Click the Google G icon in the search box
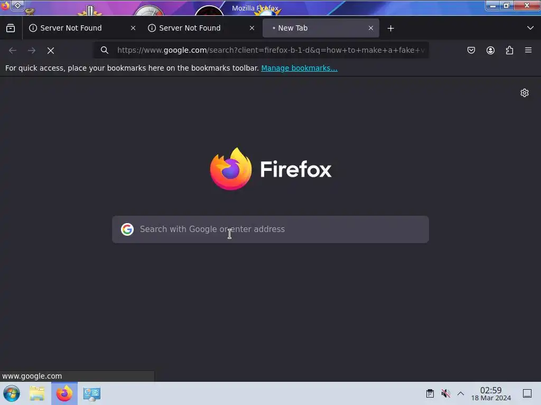Viewport: 541px width, 405px height. pyautogui.click(x=127, y=229)
